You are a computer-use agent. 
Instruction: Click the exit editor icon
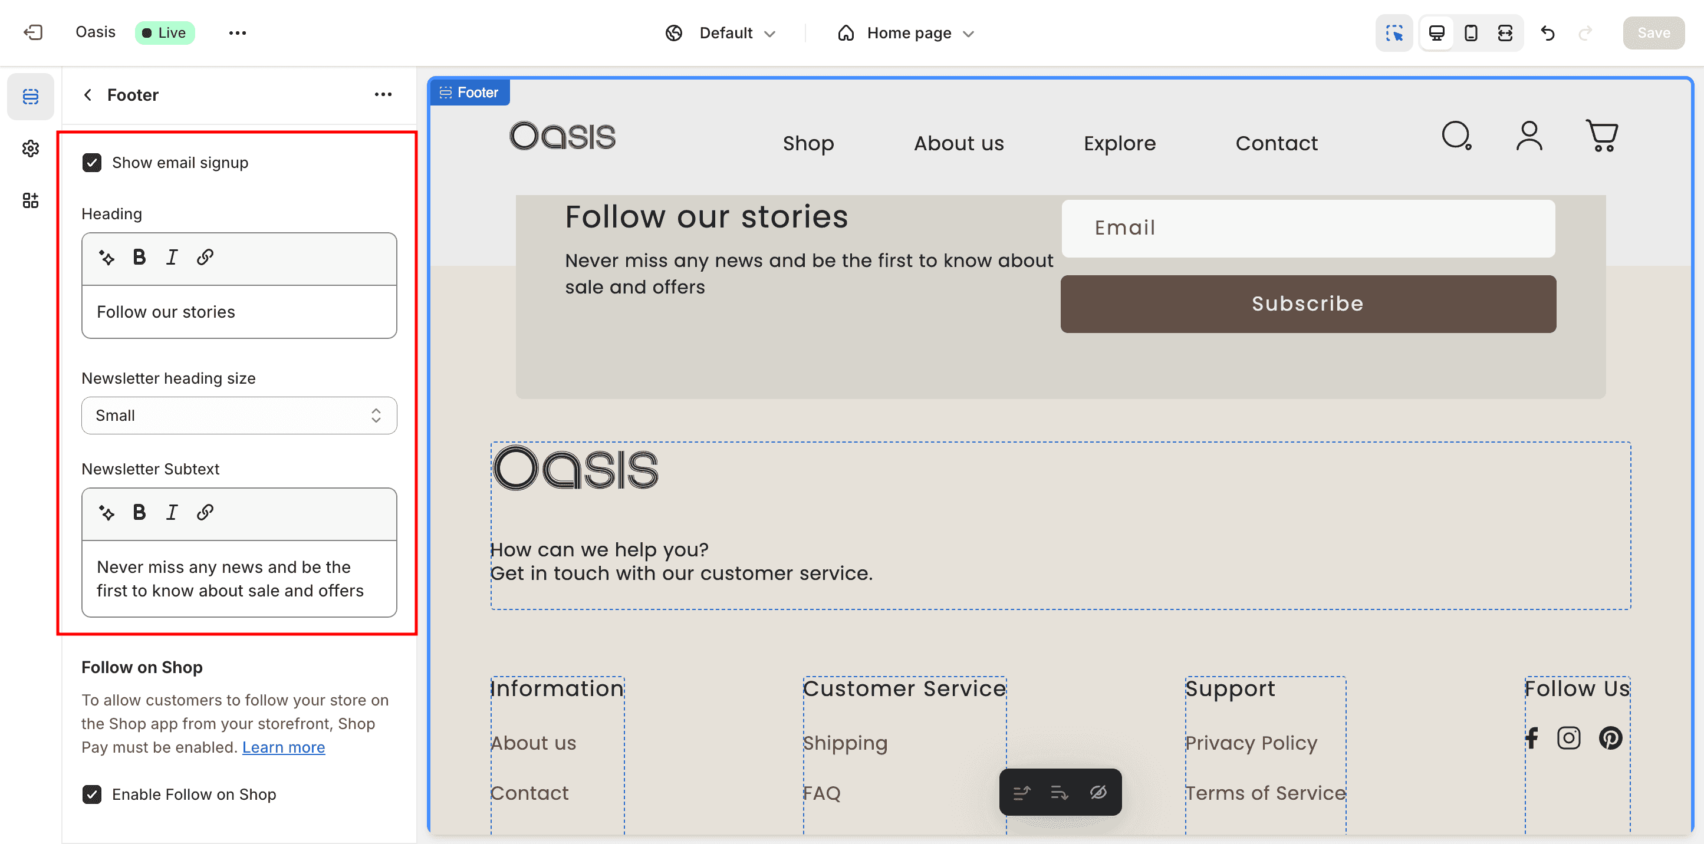[x=32, y=32]
